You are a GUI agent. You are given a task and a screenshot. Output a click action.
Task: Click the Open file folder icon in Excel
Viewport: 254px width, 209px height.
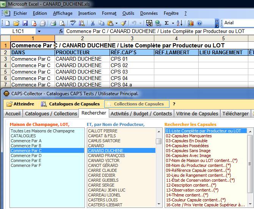[x=16, y=24]
